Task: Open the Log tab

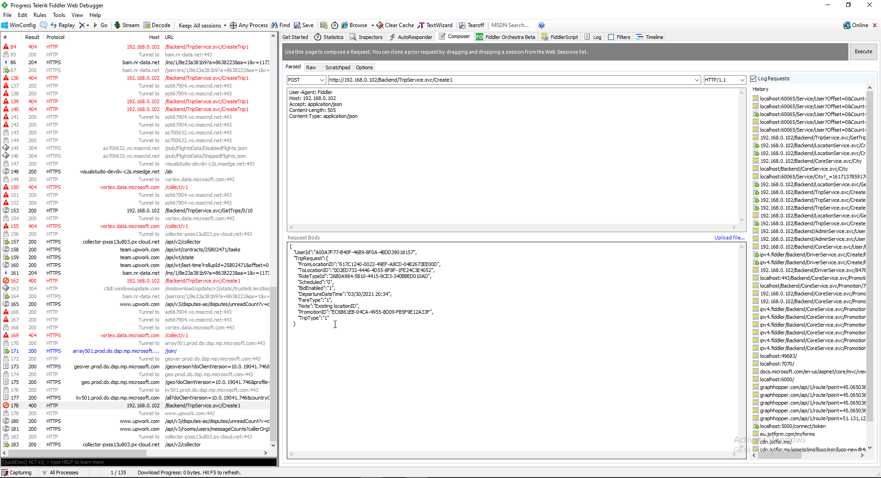Action: coord(593,37)
